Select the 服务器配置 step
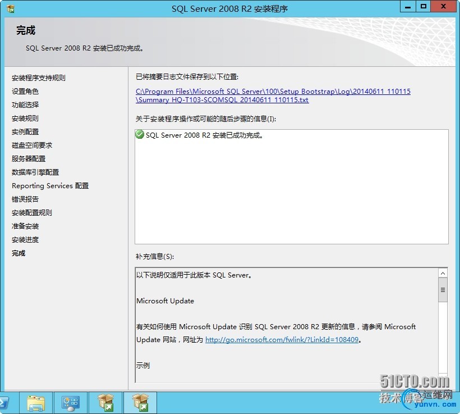Viewport: 460px width, 414px height. [x=29, y=158]
